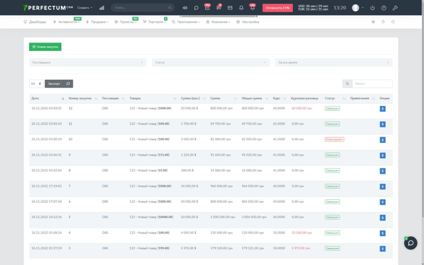Click the table search field Поиск
Viewport: 424px width, 265px height.
pos(372,84)
